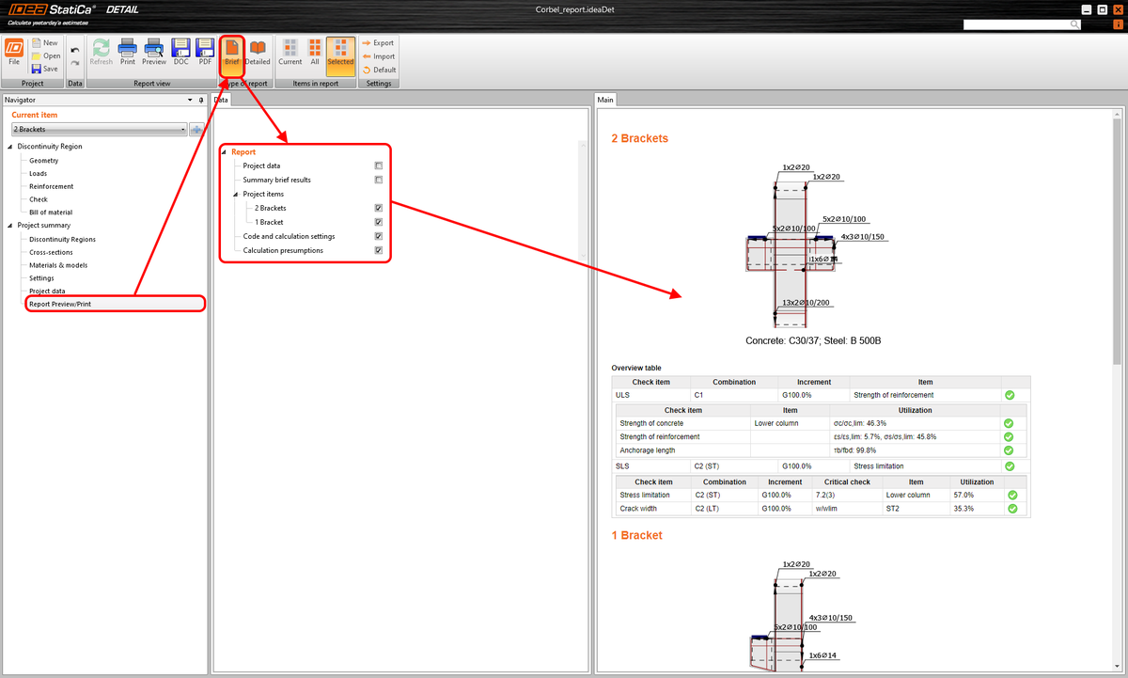The height and width of the screenshot is (678, 1128).
Task: Uncheck Code and calculation settings item
Action: [x=379, y=236]
